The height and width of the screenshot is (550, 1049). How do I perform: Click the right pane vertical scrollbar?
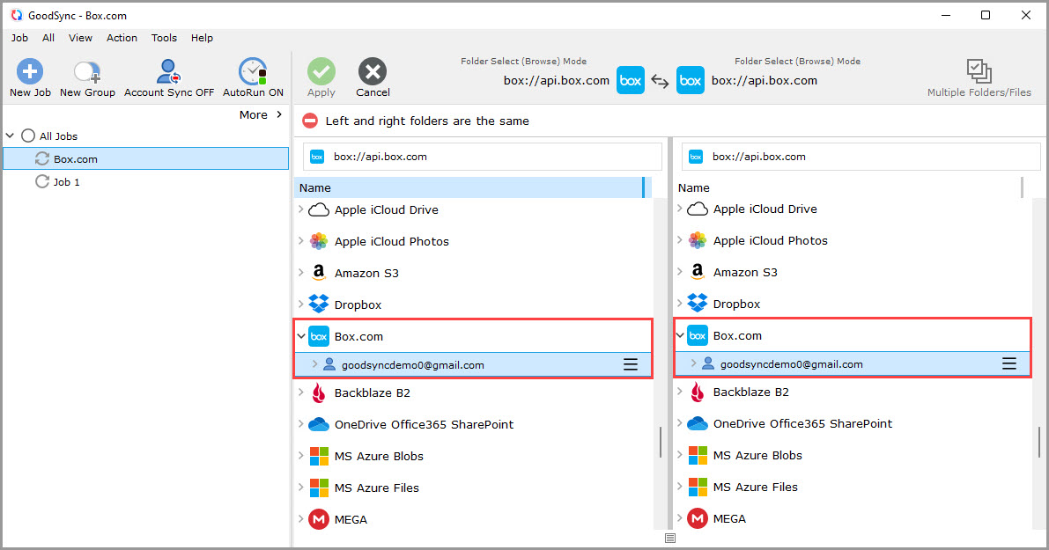point(1039,442)
